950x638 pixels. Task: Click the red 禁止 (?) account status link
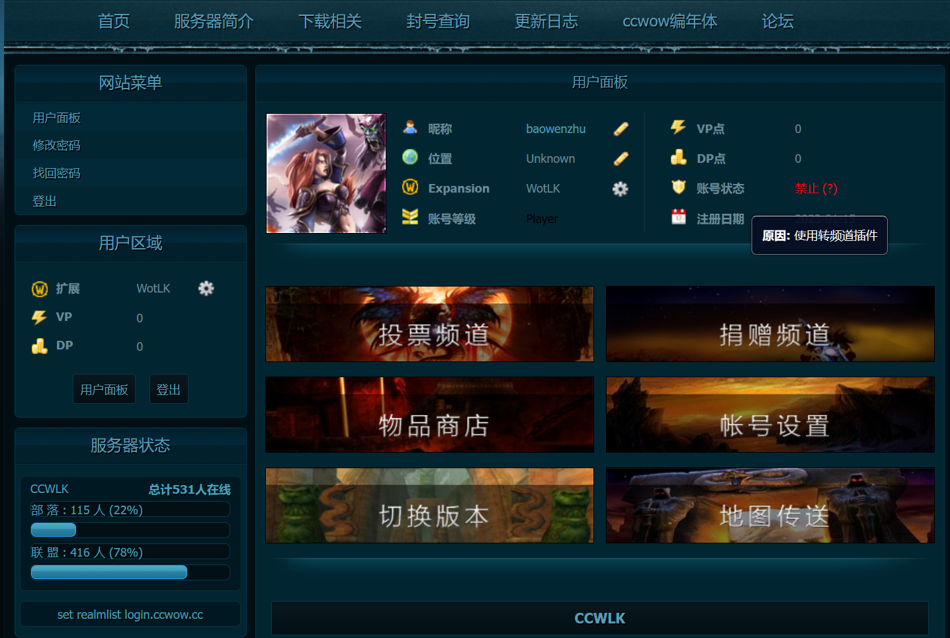[816, 189]
